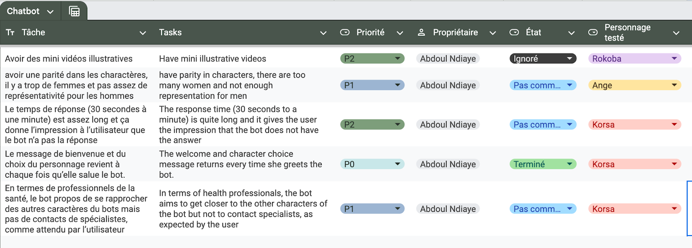Image resolution: width=692 pixels, height=248 pixels.
Task: Open Personnage testé column header chevron
Action: coord(676,33)
